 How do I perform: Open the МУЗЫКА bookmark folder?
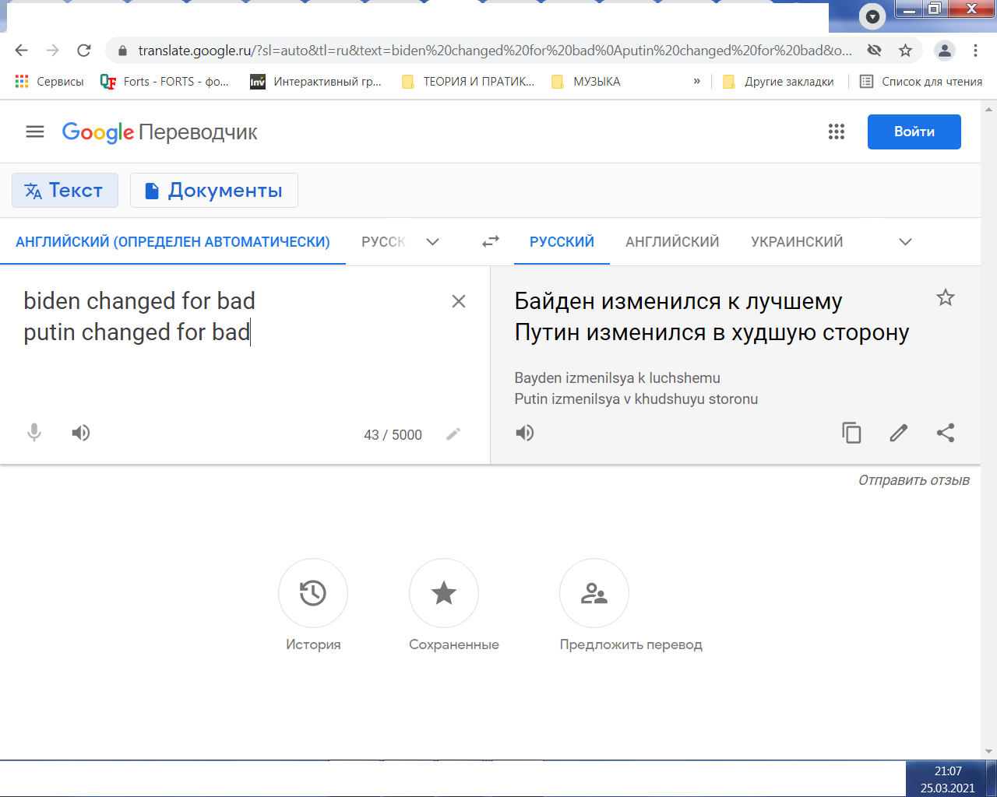click(x=586, y=82)
